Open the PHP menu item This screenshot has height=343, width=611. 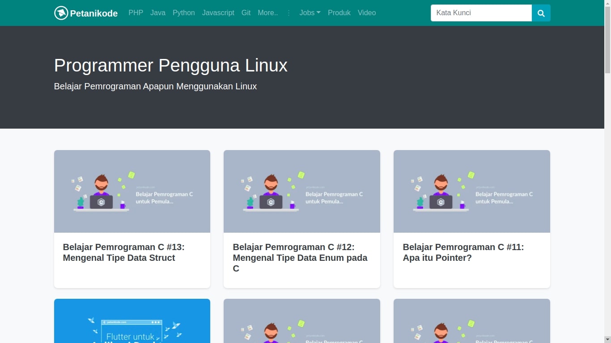pyautogui.click(x=136, y=13)
